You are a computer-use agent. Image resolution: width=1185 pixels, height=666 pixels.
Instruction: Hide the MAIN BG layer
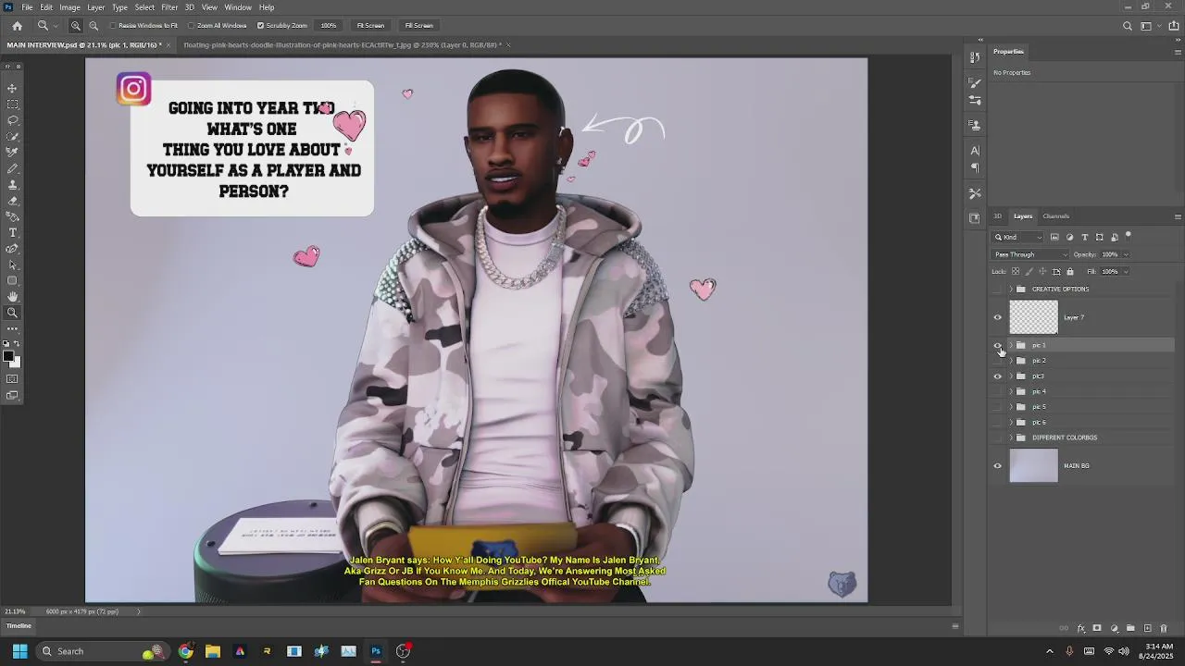tap(997, 466)
